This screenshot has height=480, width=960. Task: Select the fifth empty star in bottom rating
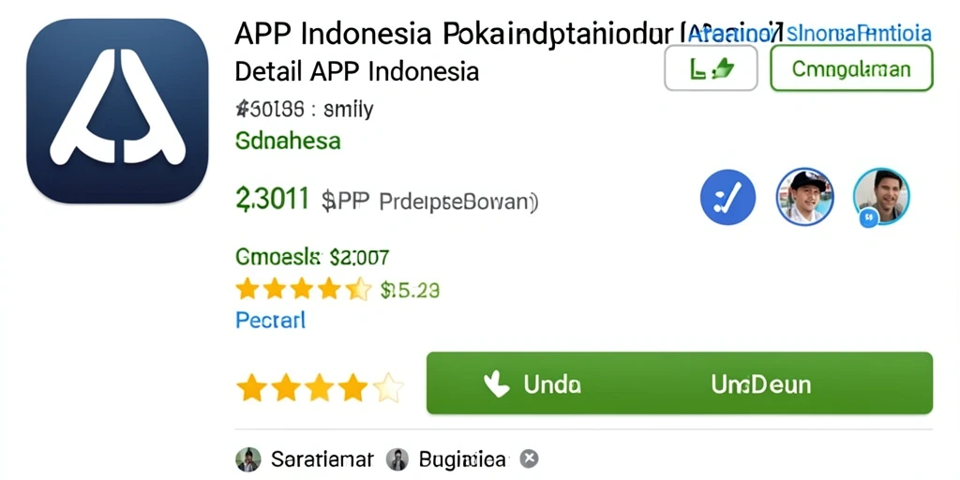point(389,388)
